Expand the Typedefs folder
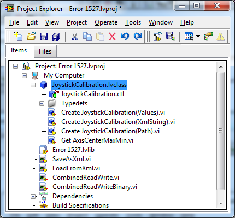The image size is (235, 218). pyautogui.click(x=42, y=103)
